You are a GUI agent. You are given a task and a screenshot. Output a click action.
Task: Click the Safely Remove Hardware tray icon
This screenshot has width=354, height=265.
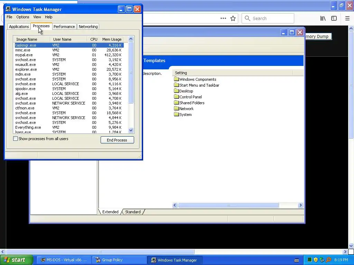point(322,260)
